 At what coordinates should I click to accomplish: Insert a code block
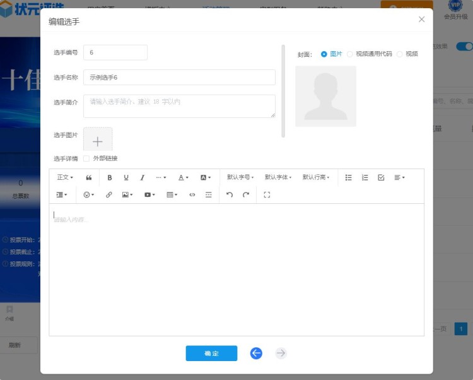pos(192,195)
